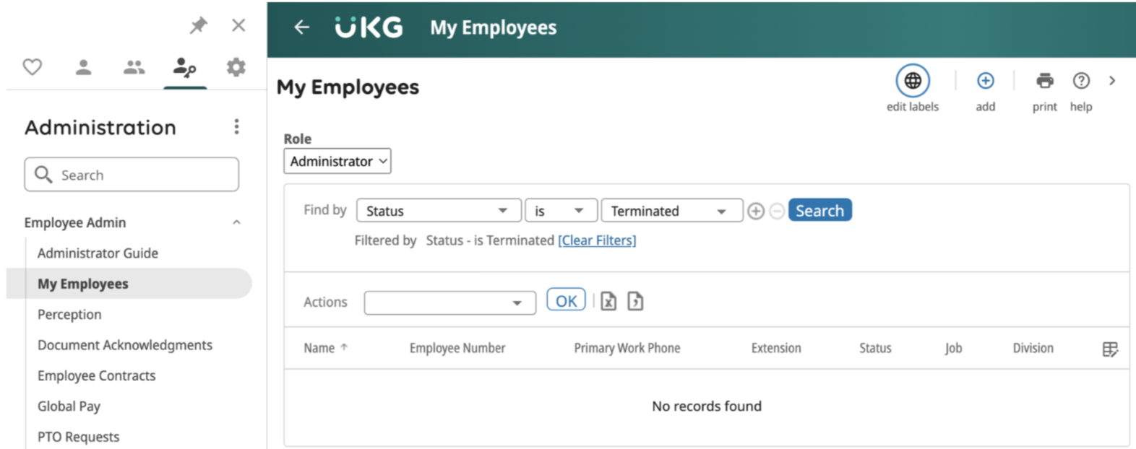The image size is (1136, 449).
Task: Open the Terminated value dropdown
Action: (x=672, y=211)
